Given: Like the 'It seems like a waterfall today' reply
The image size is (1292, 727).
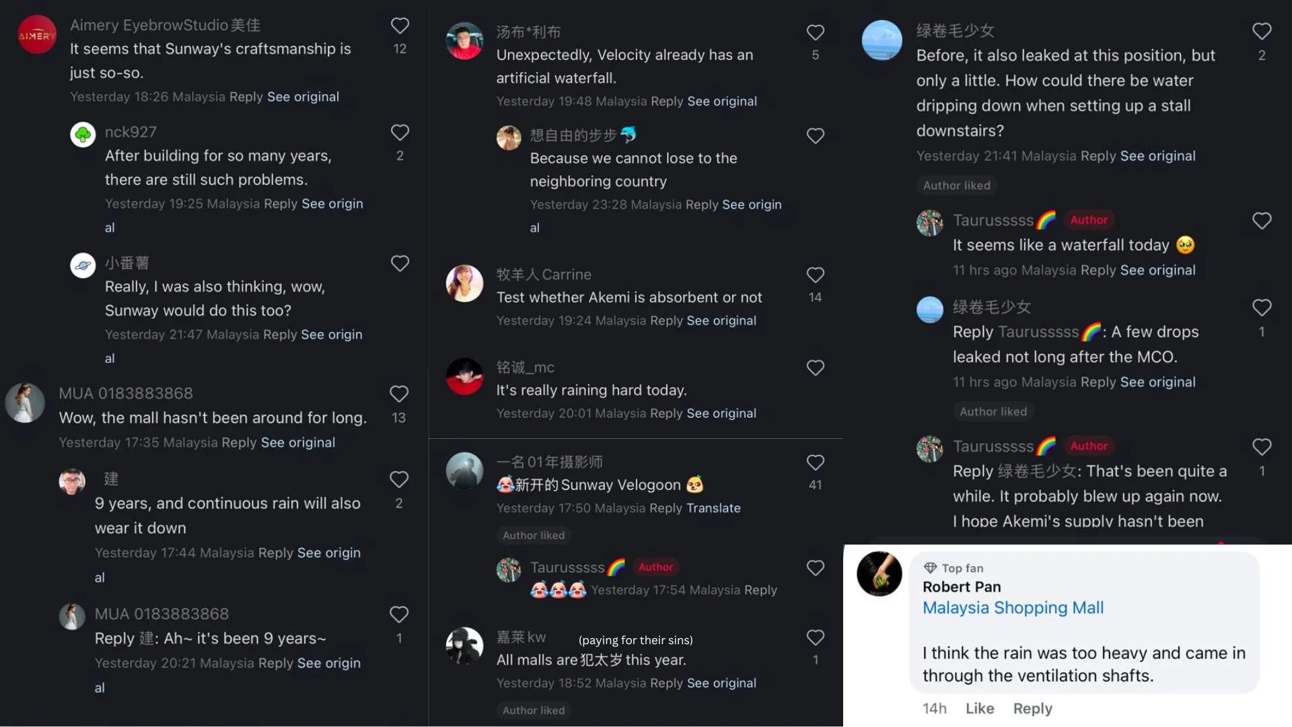Looking at the screenshot, I should [1261, 221].
